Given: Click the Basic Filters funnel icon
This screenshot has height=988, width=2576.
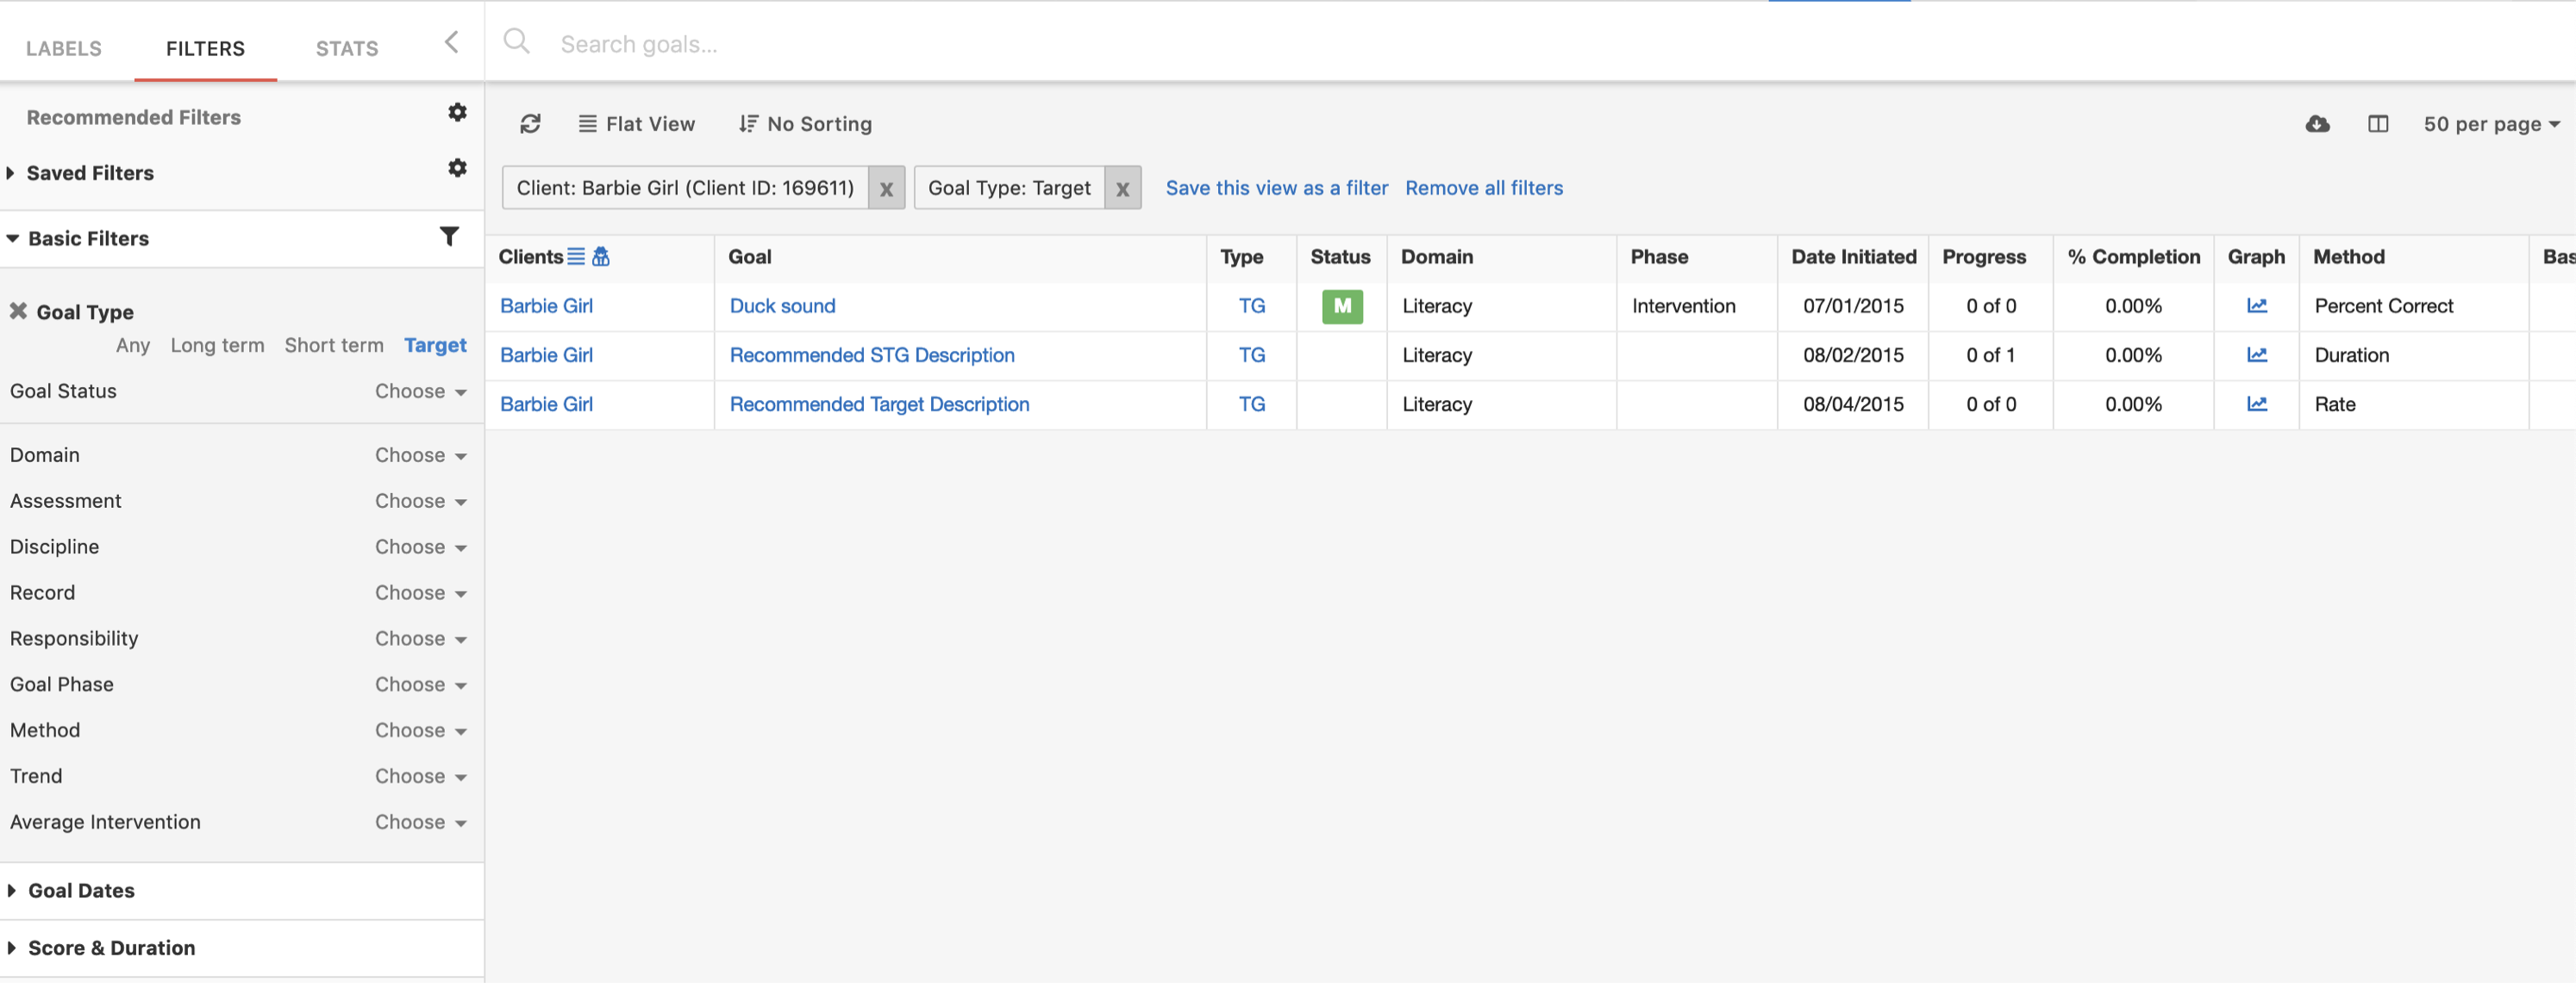Looking at the screenshot, I should 449,237.
